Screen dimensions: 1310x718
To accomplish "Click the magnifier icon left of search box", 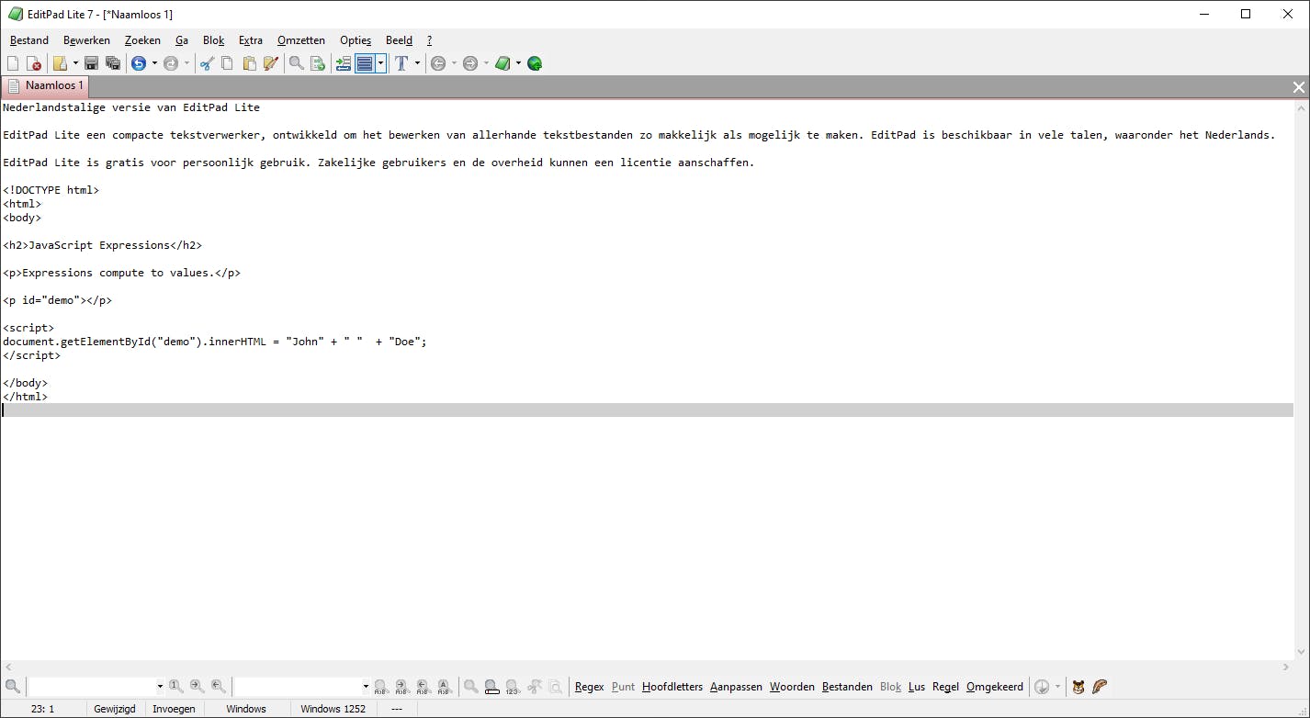I will click(13, 686).
